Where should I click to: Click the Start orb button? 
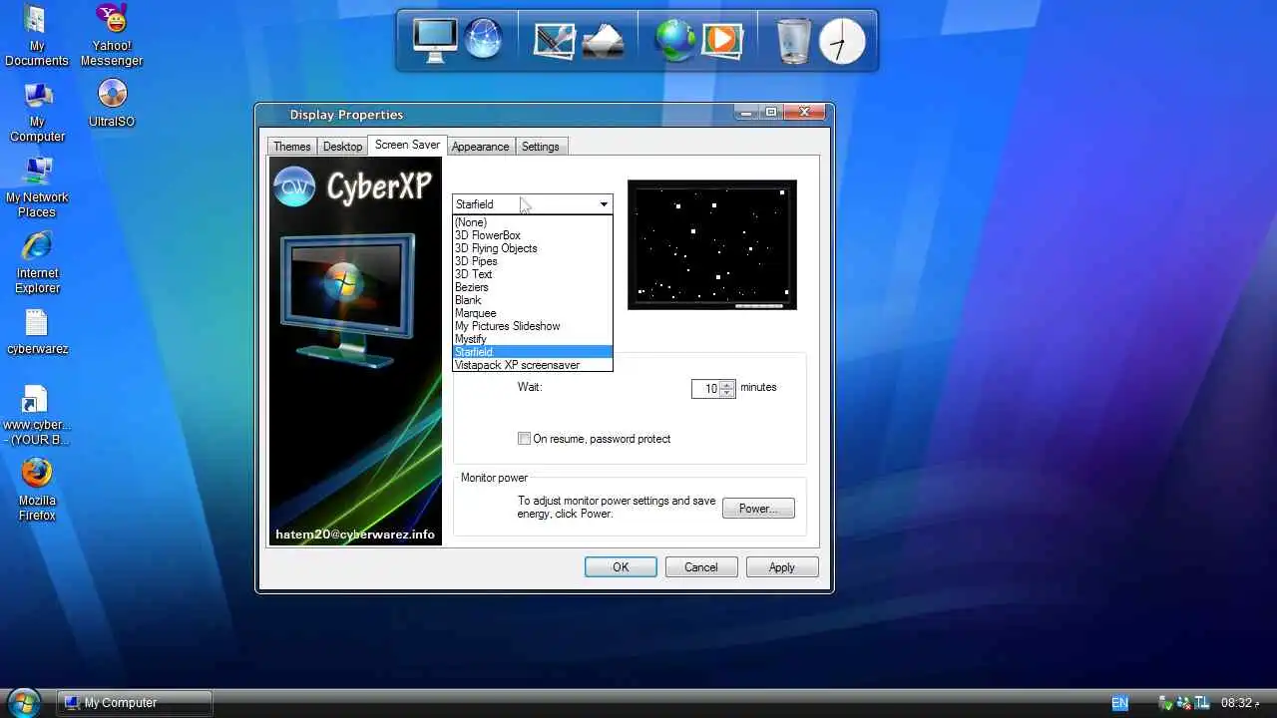pos(23,702)
